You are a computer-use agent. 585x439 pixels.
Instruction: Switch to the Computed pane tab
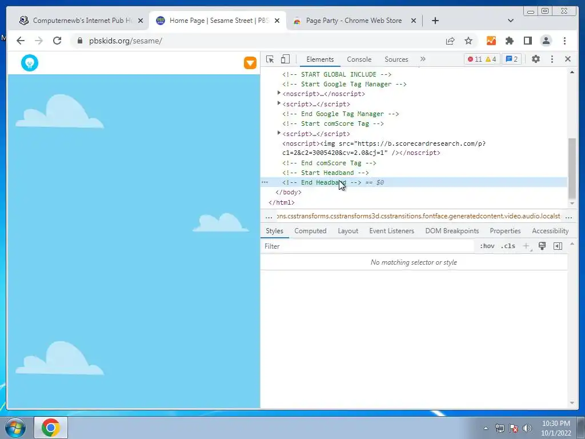pyautogui.click(x=310, y=231)
